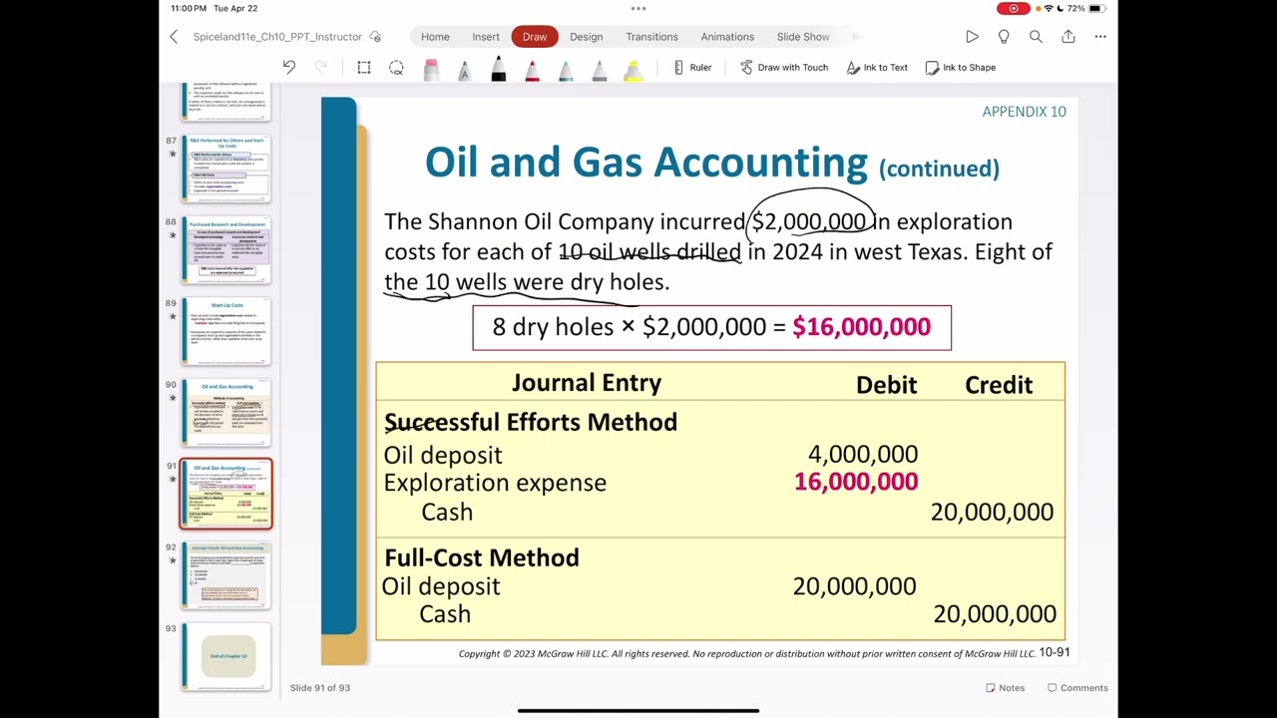Open slide 88 thumbnail

click(x=225, y=249)
